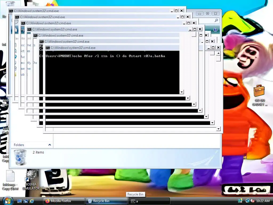
Task: Click the frontmost window title 'C:\Windows\system32\cmd.exe'
Action: (x=73, y=48)
